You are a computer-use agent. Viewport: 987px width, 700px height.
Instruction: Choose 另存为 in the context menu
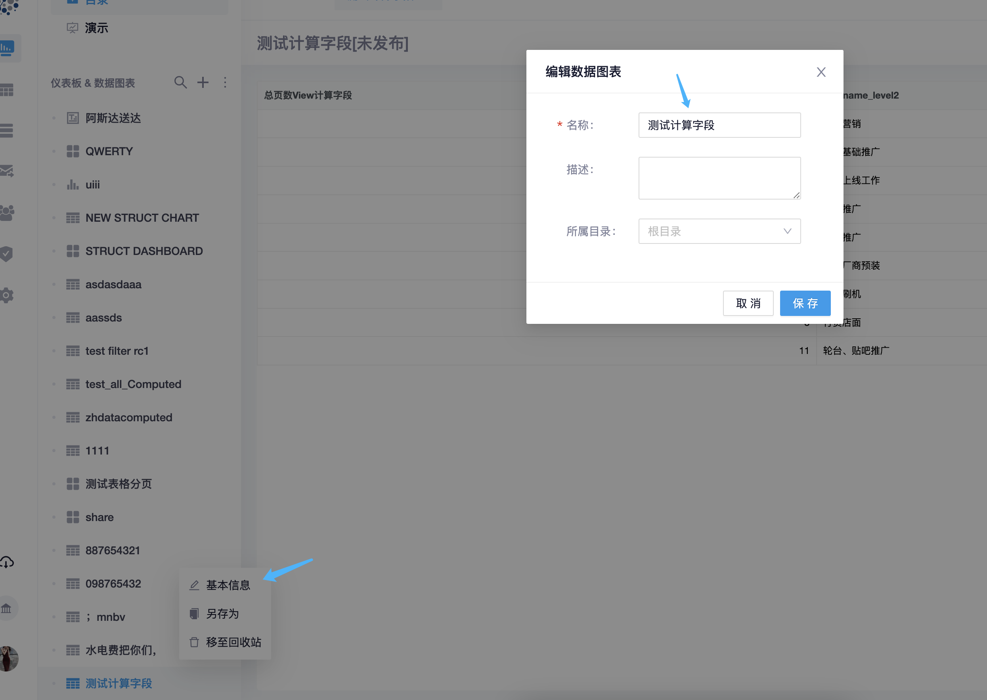point(222,614)
